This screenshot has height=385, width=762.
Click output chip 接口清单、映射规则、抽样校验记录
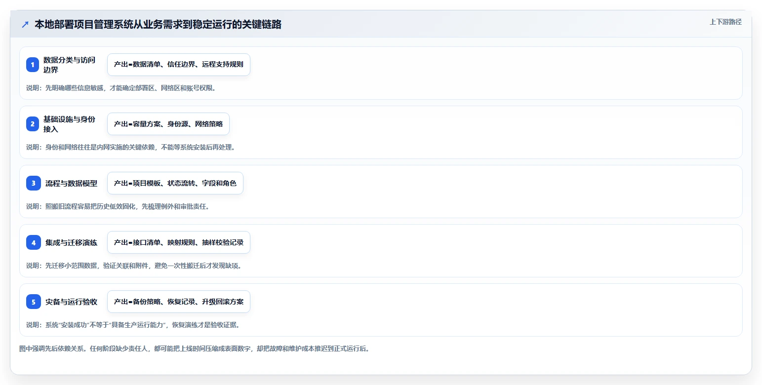[179, 242]
